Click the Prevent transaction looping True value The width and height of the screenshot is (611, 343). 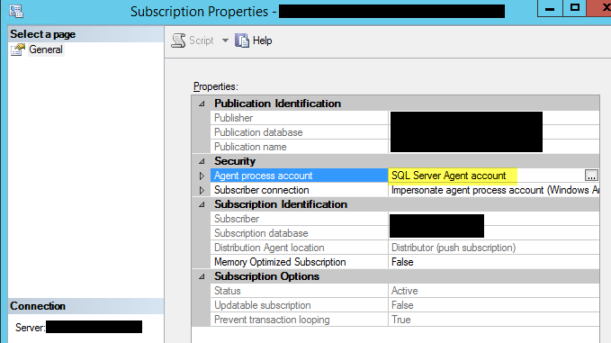pyautogui.click(x=401, y=320)
